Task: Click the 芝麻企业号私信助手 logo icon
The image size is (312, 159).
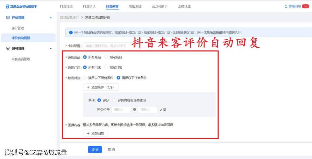Action: [x=7, y=7]
